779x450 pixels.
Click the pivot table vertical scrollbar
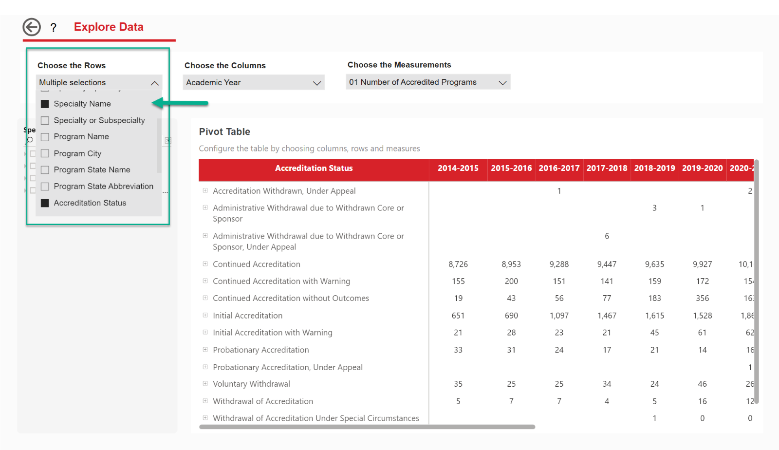pos(757,281)
